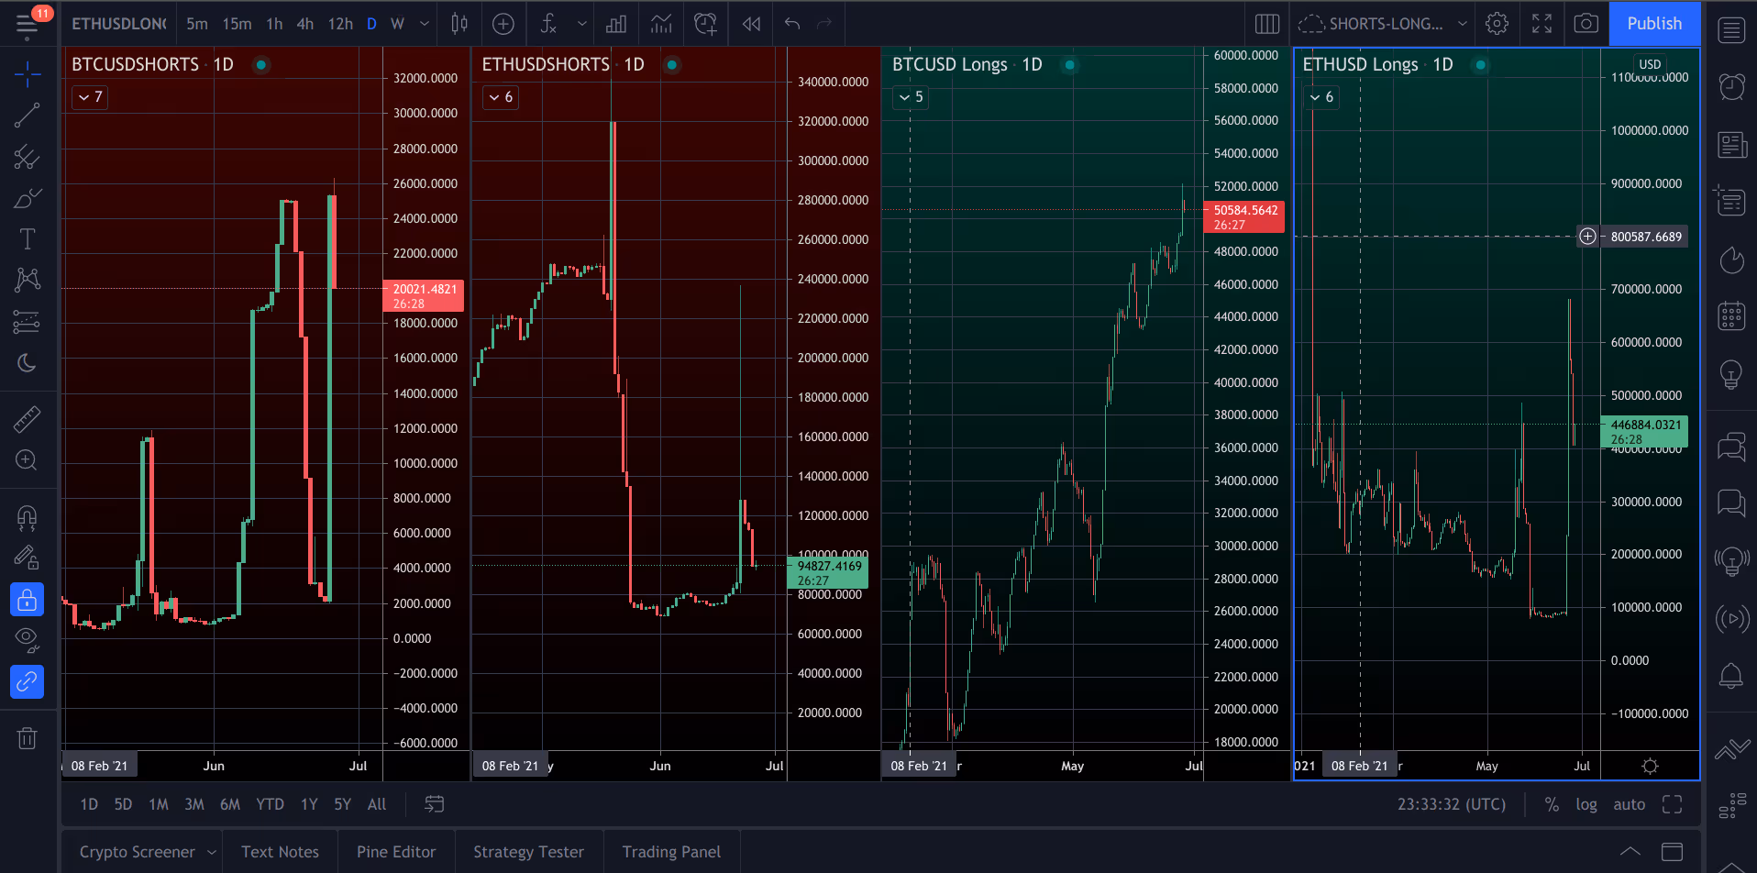Click the trash remove drawings icon
1757x873 pixels.
28,738
